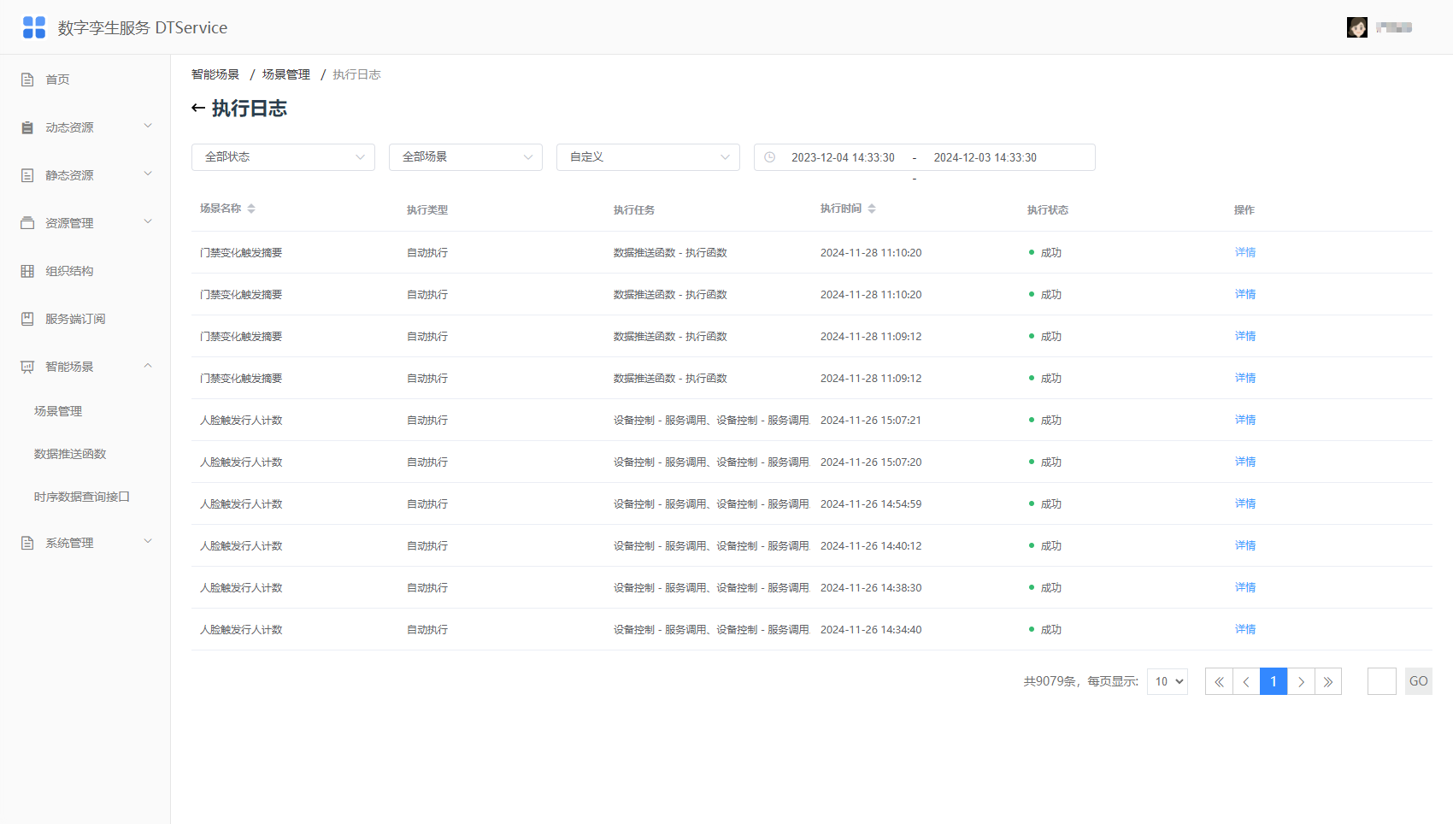Expand the 静态资源 menu chevron
This screenshot has width=1453, height=824.
pyautogui.click(x=148, y=174)
